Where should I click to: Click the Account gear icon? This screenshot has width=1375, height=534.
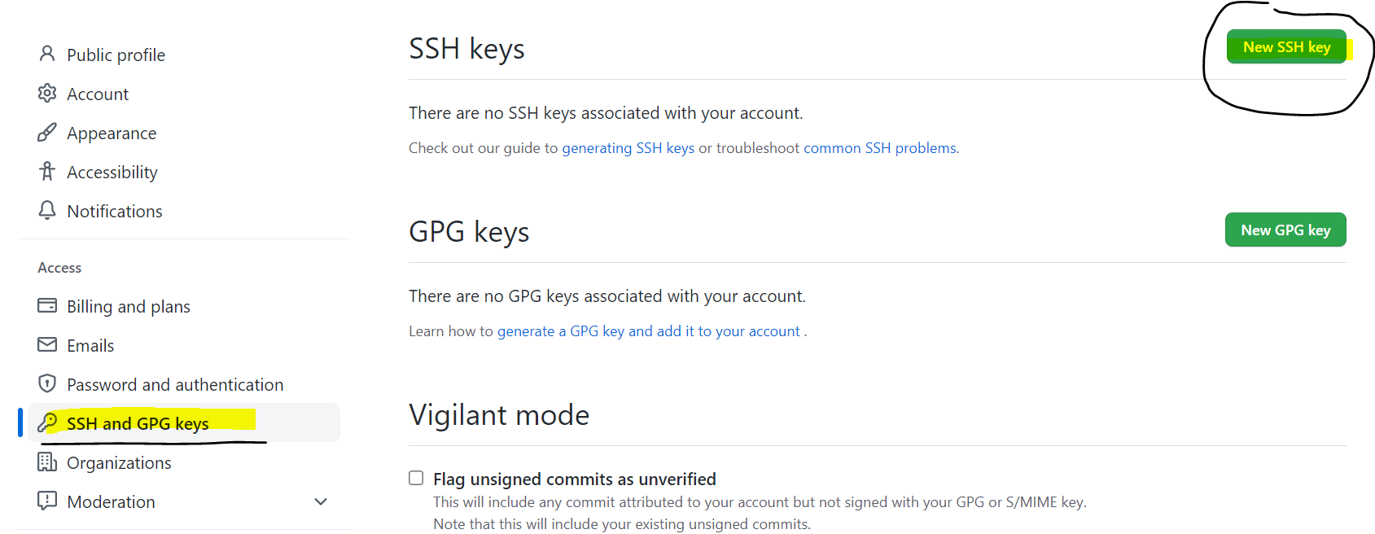pos(47,94)
